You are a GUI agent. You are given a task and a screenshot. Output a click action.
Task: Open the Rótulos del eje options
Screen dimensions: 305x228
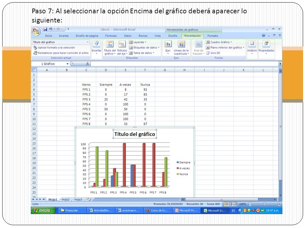(x=122, y=48)
